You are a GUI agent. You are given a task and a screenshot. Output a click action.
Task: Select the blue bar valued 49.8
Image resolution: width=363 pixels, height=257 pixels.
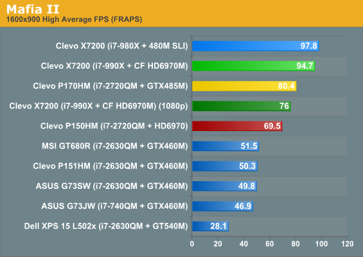224,186
